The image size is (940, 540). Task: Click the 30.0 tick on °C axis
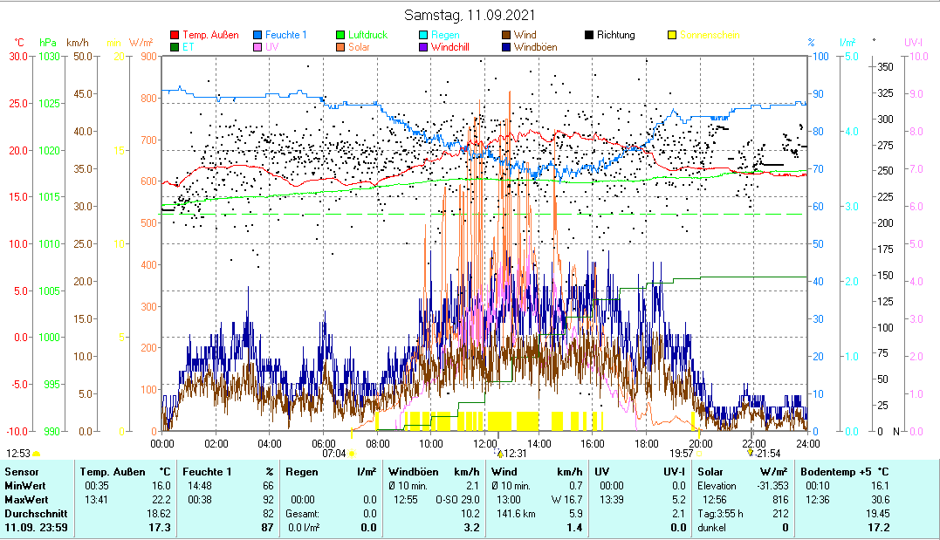click(x=18, y=57)
